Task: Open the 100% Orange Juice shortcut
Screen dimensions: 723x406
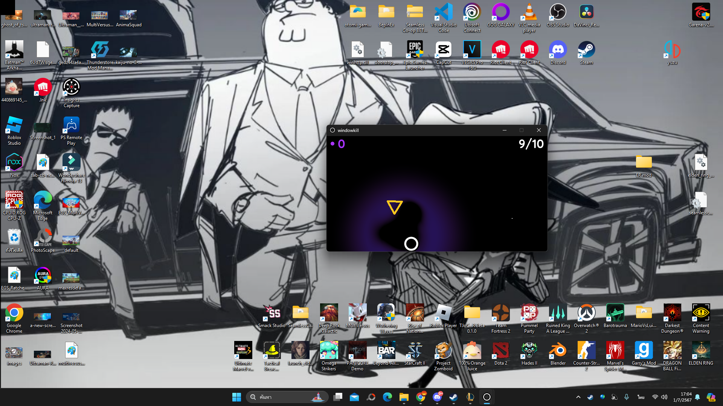Action: [472, 356]
